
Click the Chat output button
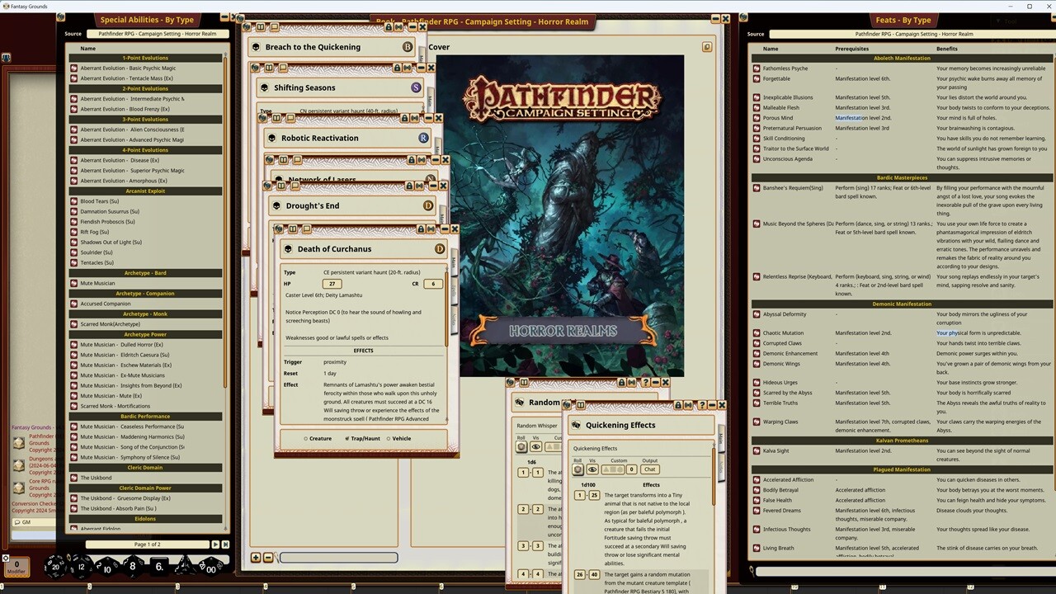[x=649, y=469]
